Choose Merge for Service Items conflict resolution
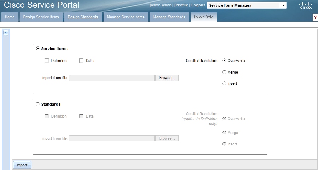 point(224,72)
